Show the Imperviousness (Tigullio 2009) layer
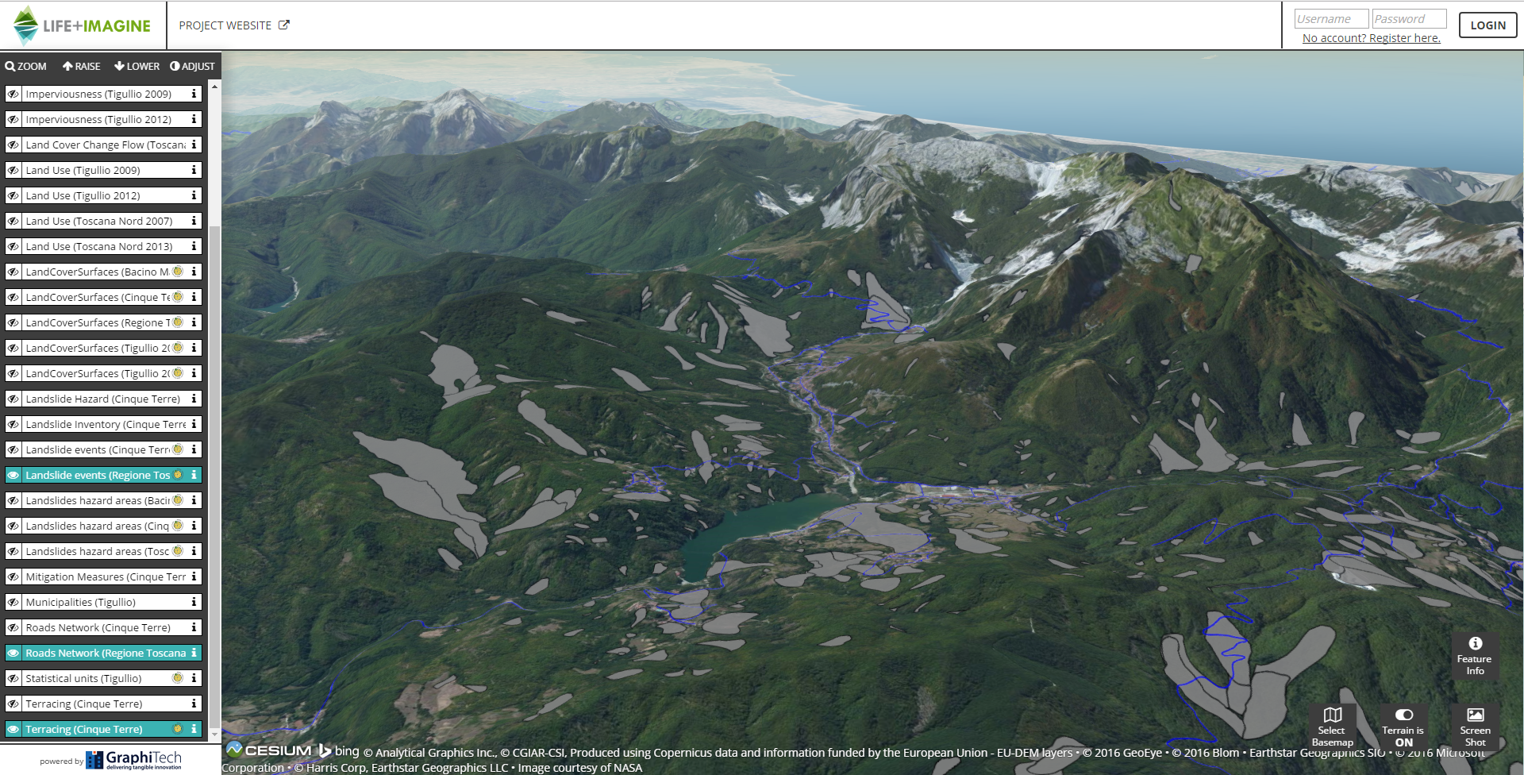The height and width of the screenshot is (775, 1524). pos(13,94)
